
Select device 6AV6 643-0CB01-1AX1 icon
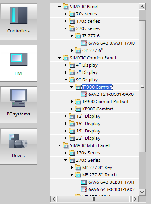[x=84, y=182]
